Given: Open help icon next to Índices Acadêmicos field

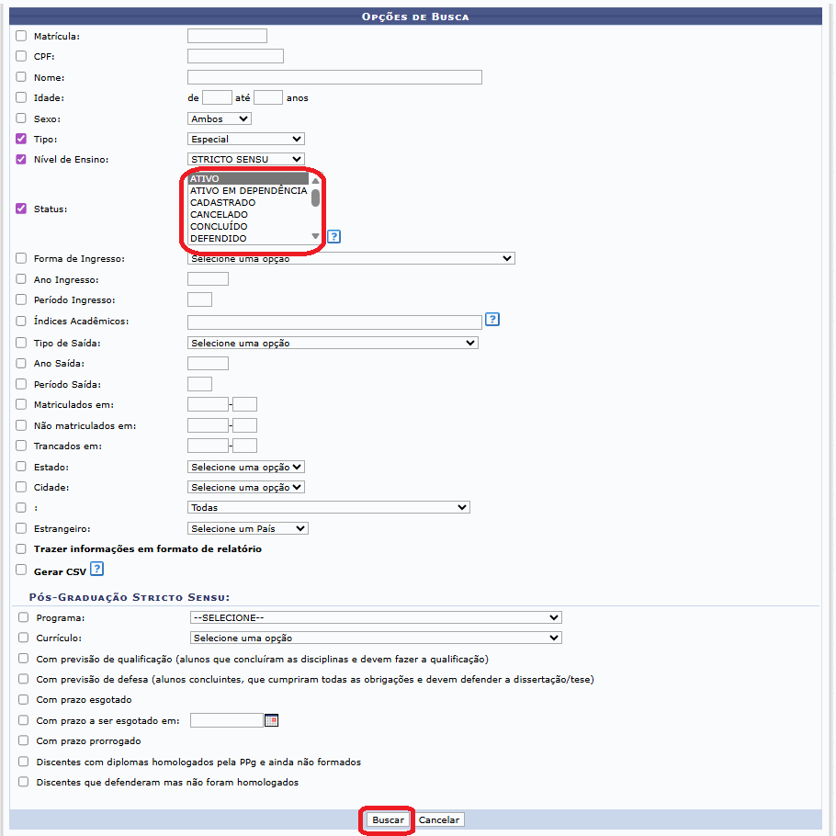Looking at the screenshot, I should pos(492,320).
